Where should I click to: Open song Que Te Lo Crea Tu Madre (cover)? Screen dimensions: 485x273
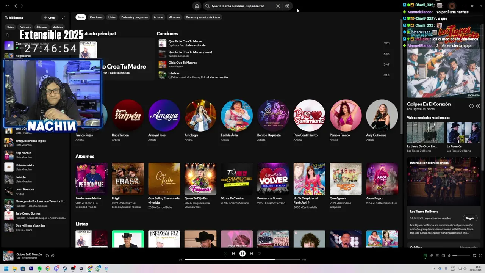pyautogui.click(x=274, y=54)
